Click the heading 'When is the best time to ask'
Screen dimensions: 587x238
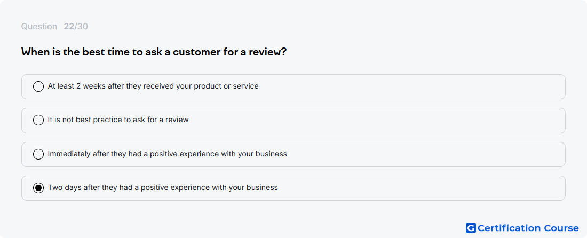pyautogui.click(x=91, y=52)
